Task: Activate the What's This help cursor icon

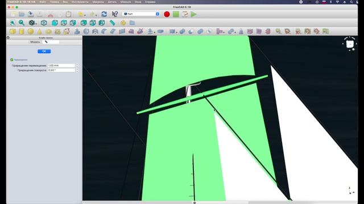Action: [x=115, y=14]
